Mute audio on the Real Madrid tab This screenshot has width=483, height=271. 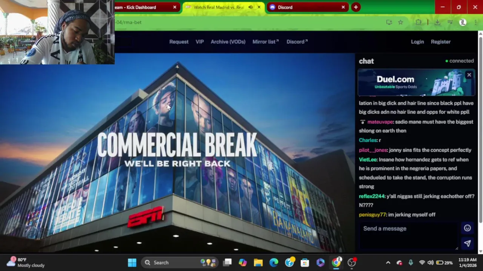[x=251, y=7]
